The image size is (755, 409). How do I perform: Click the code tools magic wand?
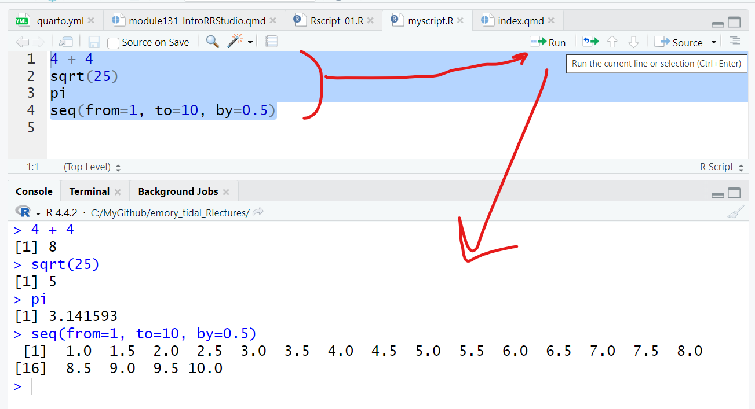tap(235, 42)
